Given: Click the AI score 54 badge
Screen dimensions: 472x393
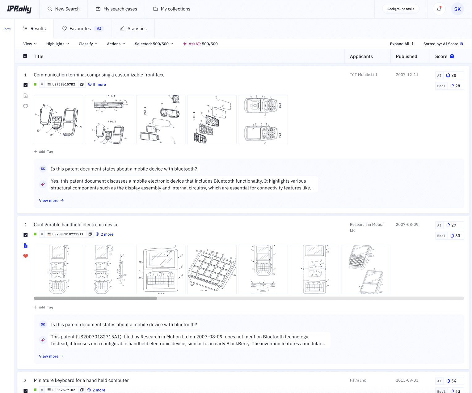Looking at the screenshot, I should click(x=449, y=381).
